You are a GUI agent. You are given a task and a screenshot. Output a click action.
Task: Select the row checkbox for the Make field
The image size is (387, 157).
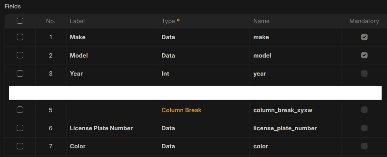[20, 37]
